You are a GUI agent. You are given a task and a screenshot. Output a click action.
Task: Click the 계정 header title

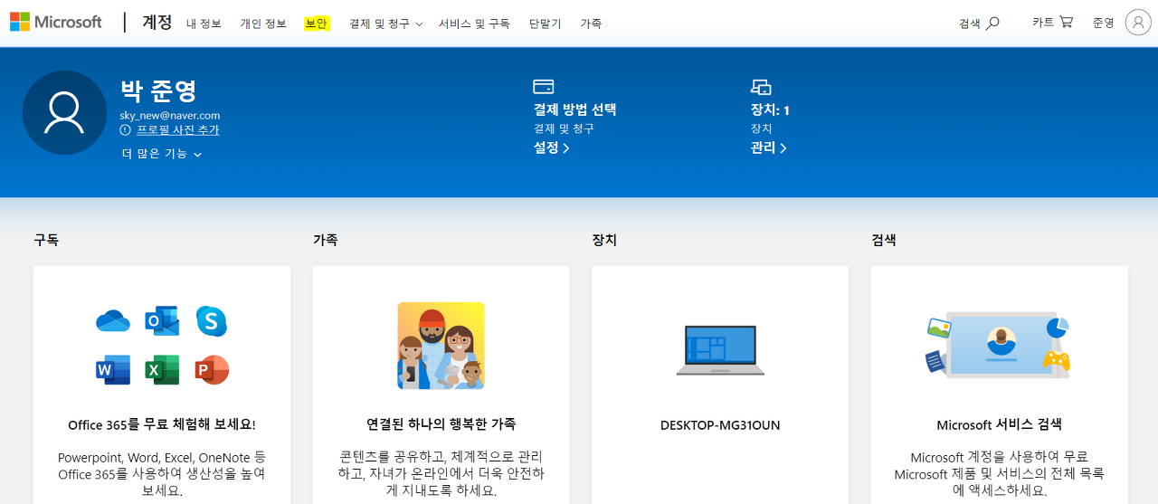pyautogui.click(x=157, y=23)
